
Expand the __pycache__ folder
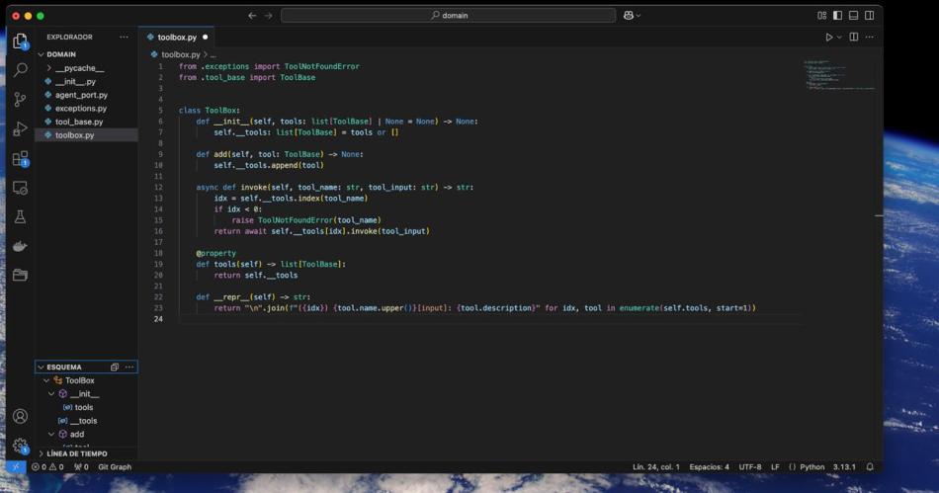(79, 68)
